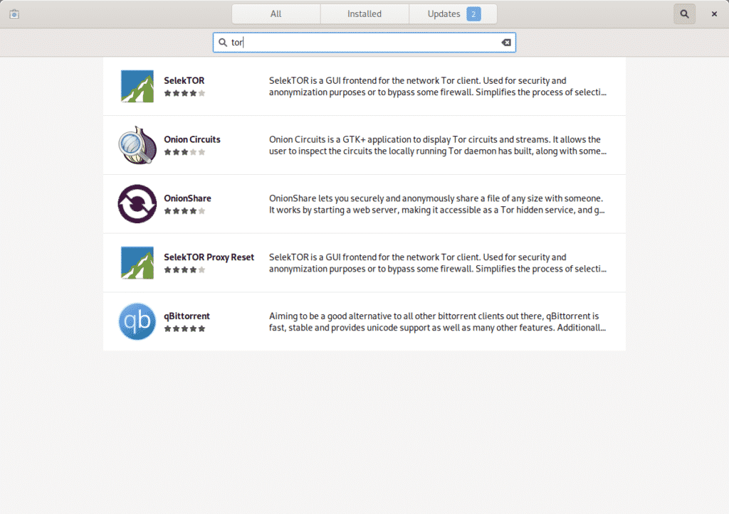Image resolution: width=729 pixels, height=514 pixels.
Task: Click the updates count badge showing 2
Action: click(473, 14)
